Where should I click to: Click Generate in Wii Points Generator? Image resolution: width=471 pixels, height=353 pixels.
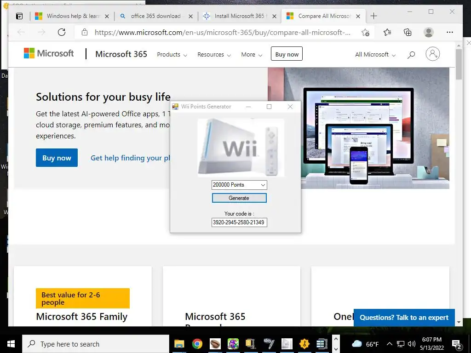(239, 198)
